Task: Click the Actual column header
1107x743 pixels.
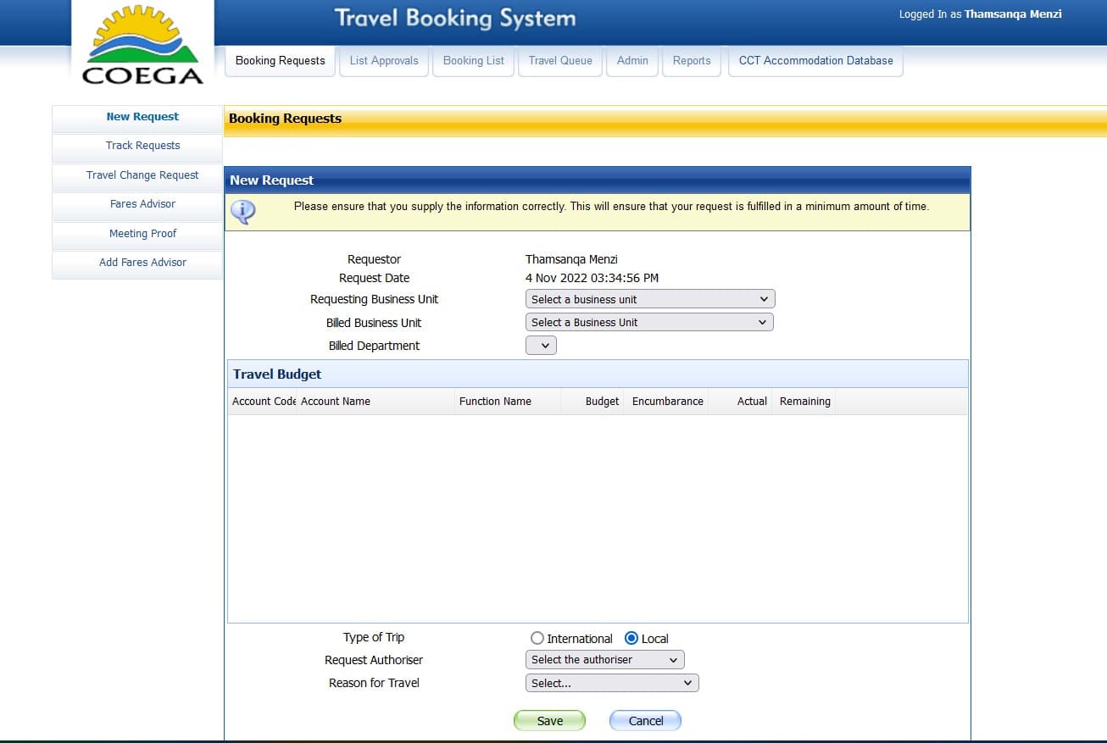Action: [740, 402]
